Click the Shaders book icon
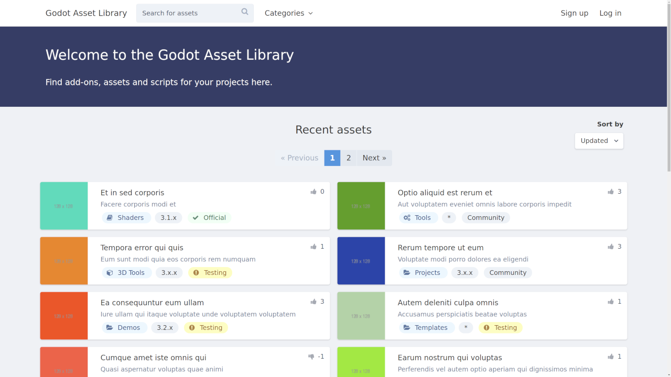The image size is (671, 377). 110,218
